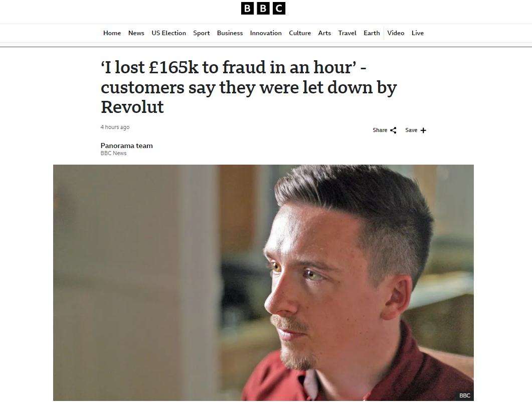Click the Share button text
The image size is (532, 404).
tap(380, 130)
